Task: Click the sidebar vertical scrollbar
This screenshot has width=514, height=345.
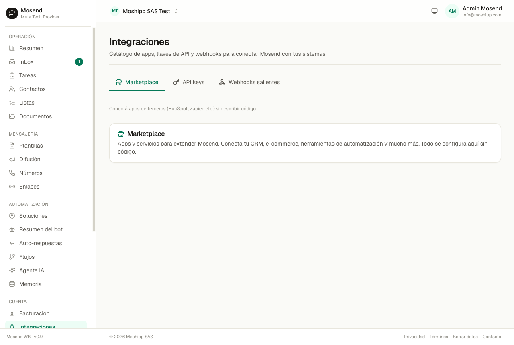Action: tap(94, 129)
